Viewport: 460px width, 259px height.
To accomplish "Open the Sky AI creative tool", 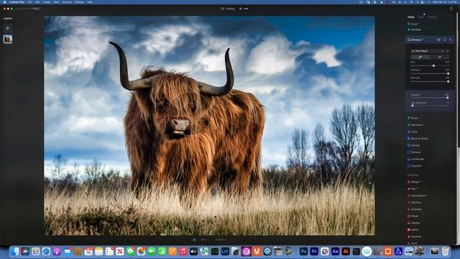I will tap(413, 188).
